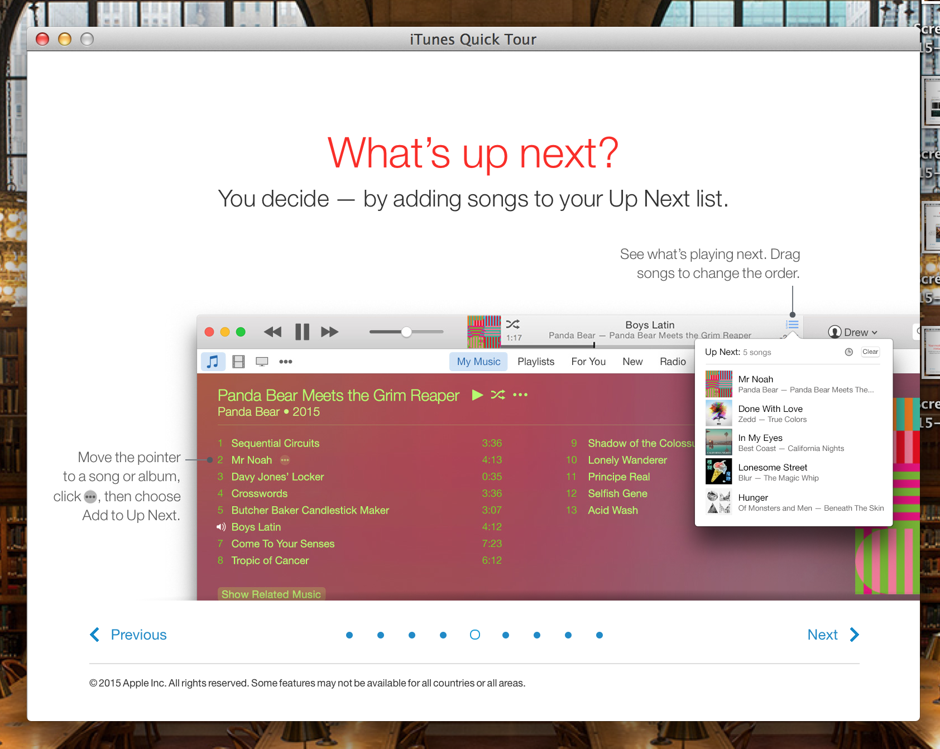The image size is (940, 749).
Task: Adjust the volume slider knob
Action: [x=406, y=332]
